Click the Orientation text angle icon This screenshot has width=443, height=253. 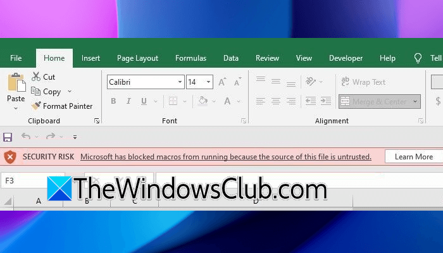pos(311,82)
